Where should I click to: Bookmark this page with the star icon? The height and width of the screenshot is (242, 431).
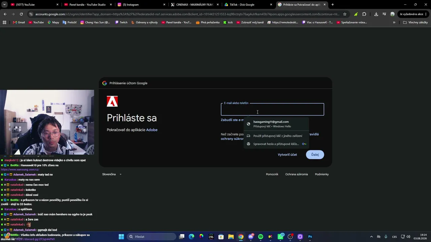tap(345, 14)
